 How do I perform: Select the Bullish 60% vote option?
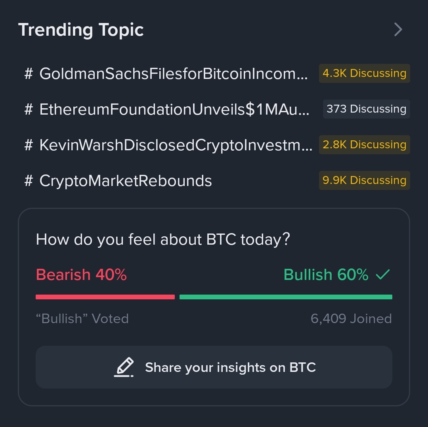[326, 275]
